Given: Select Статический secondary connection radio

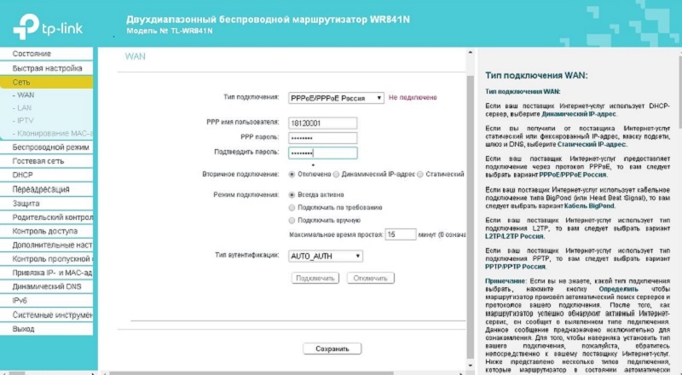Looking at the screenshot, I should pyautogui.click(x=419, y=175).
